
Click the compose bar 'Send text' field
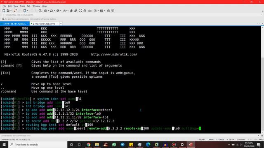click(x=129, y=136)
